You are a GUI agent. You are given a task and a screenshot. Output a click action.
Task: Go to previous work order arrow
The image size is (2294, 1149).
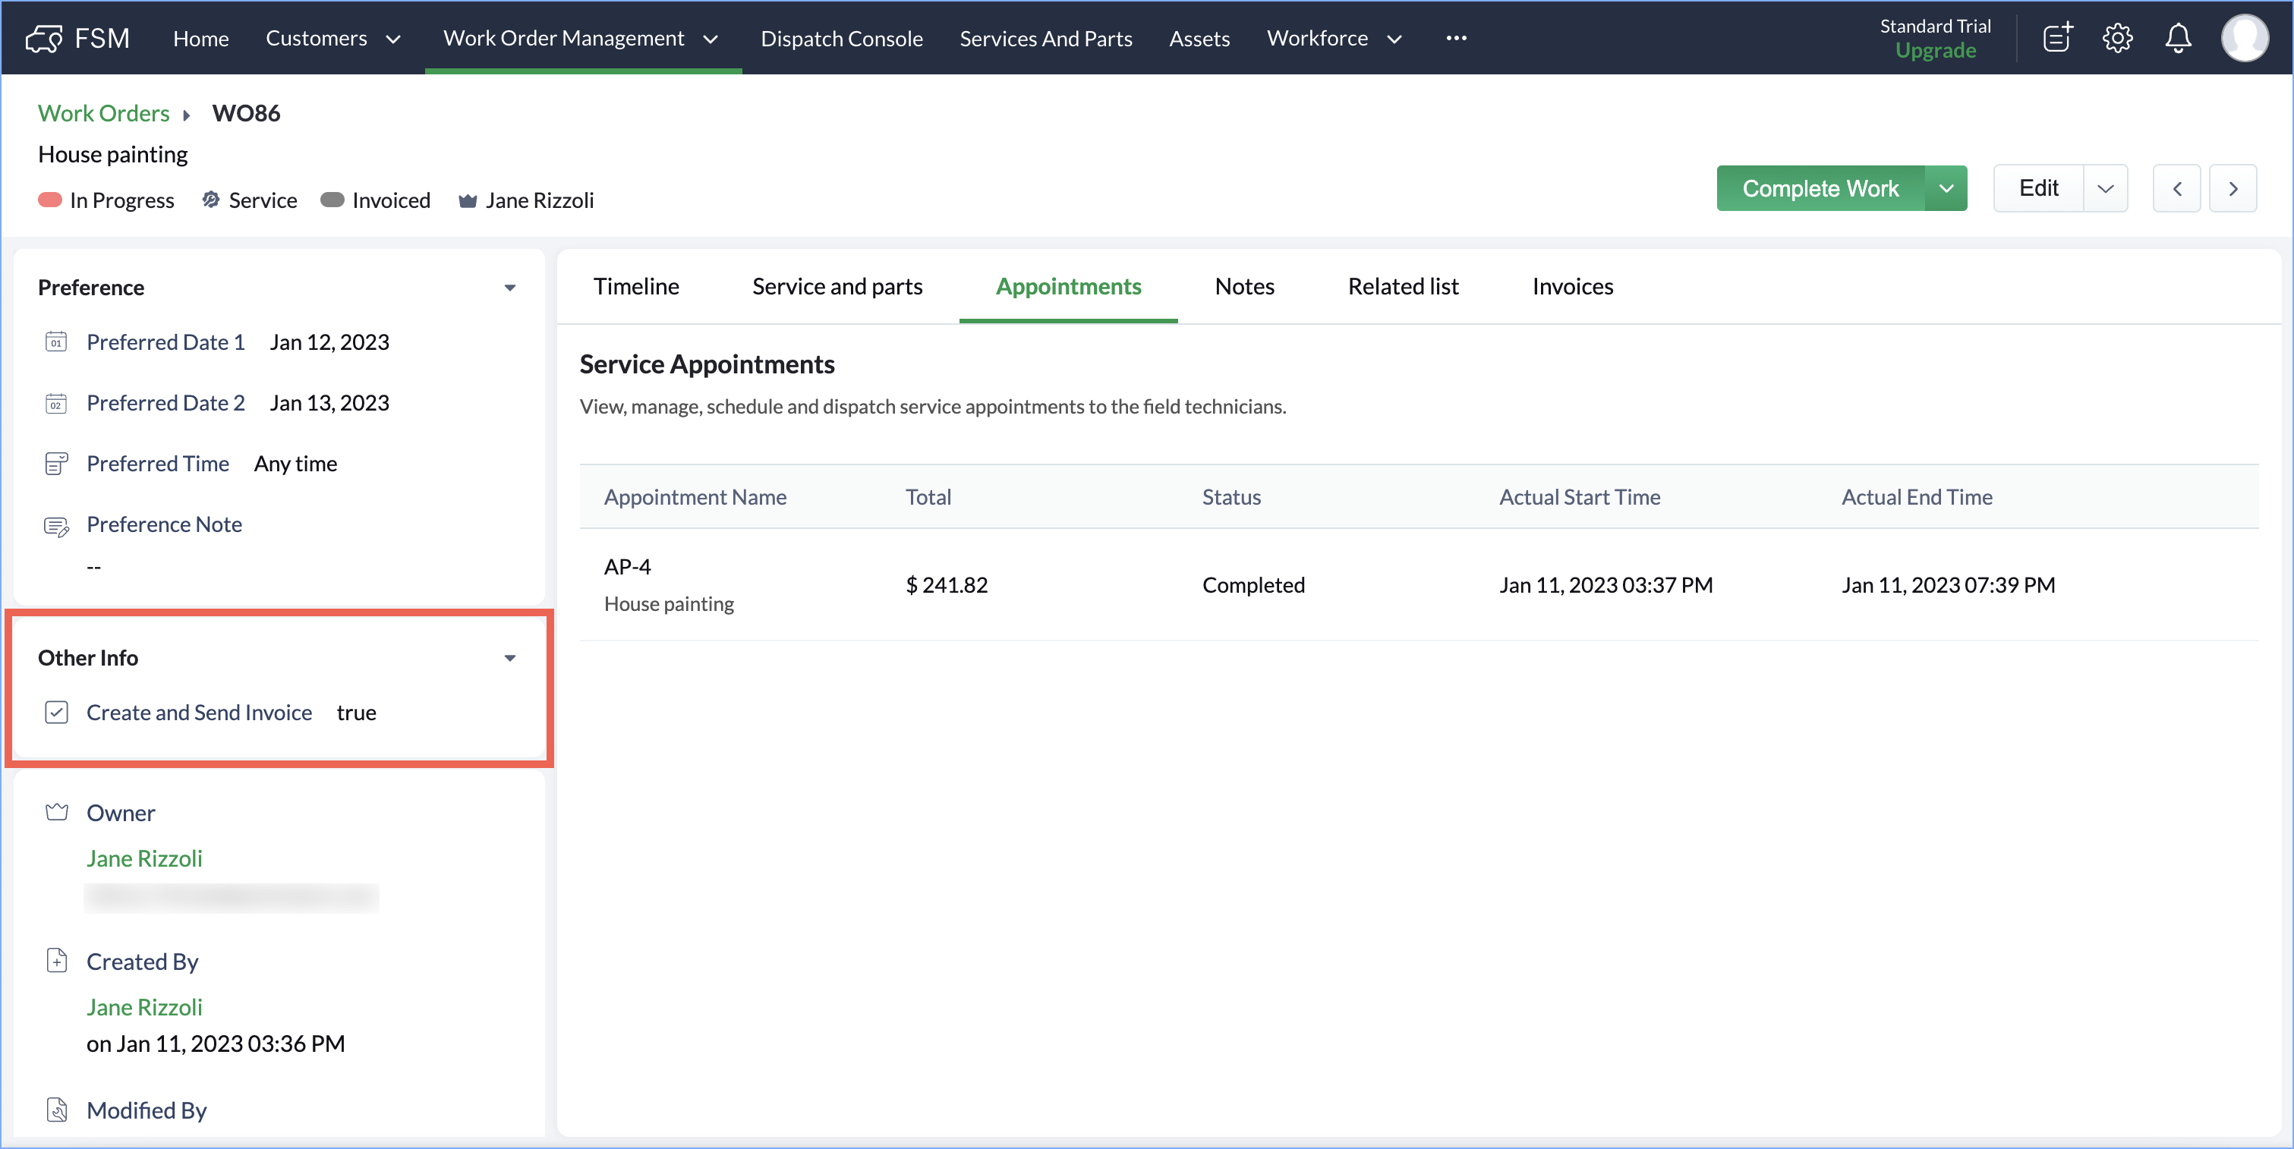[2176, 189]
